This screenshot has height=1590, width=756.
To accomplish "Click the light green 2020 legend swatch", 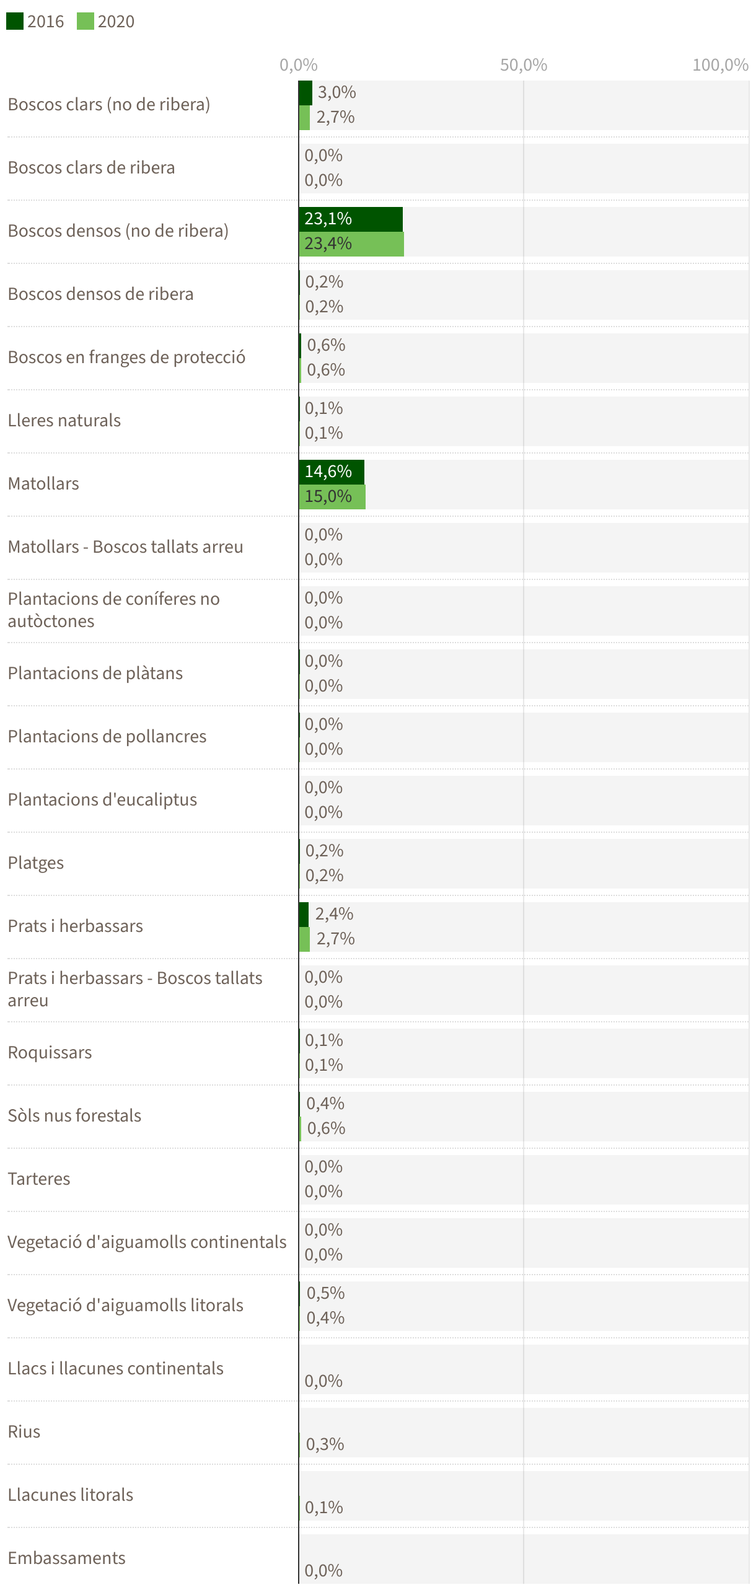I will [x=86, y=22].
